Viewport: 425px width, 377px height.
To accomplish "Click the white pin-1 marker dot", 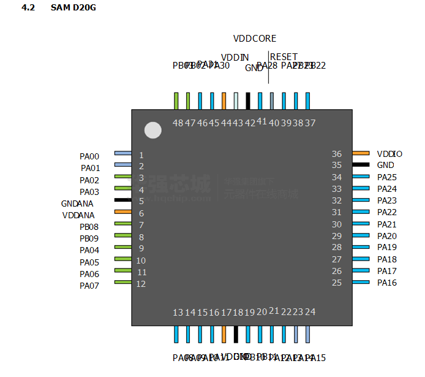I will [x=152, y=131].
